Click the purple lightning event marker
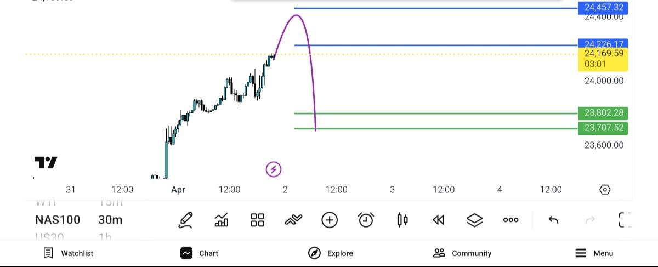 coord(274,169)
